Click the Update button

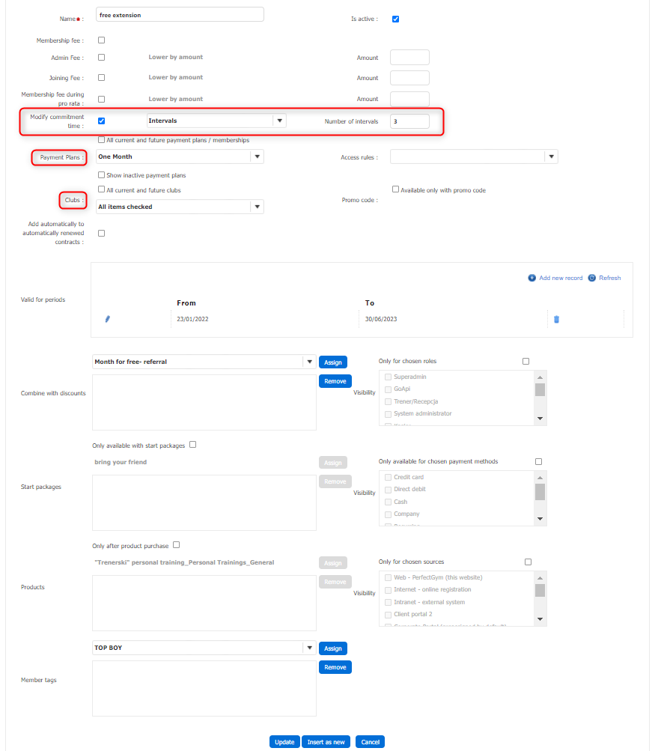click(284, 741)
